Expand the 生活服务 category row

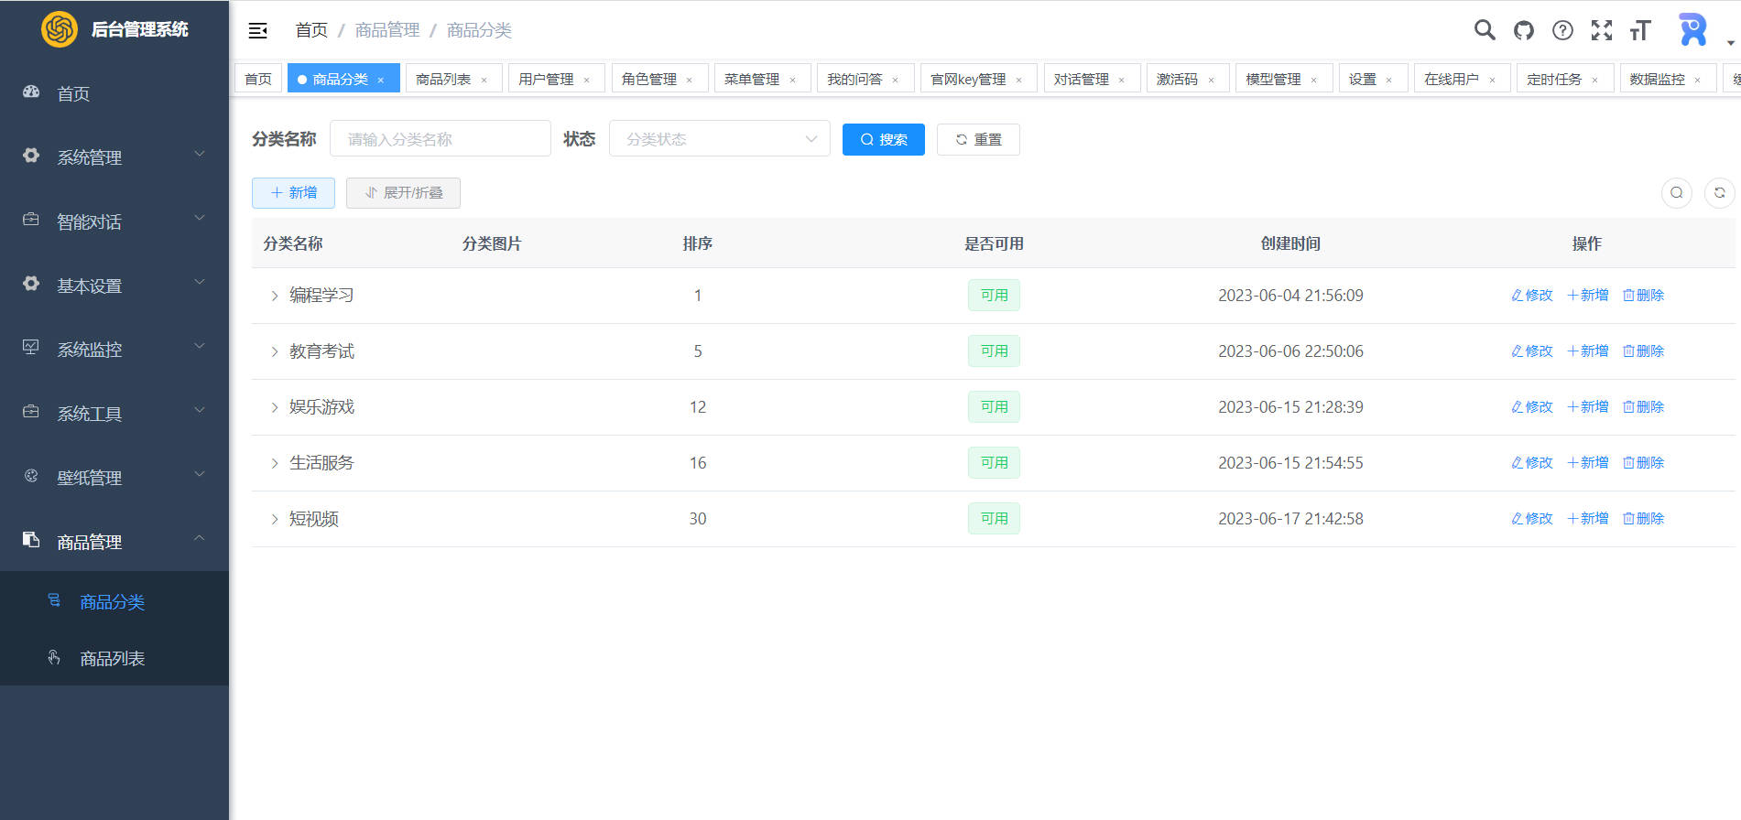pos(274,463)
